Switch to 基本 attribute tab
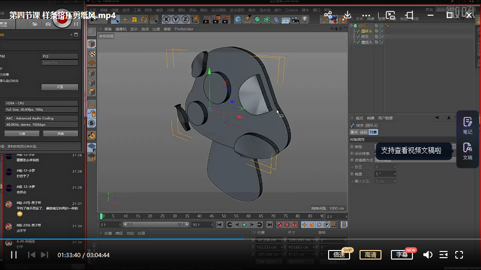 click(354, 132)
